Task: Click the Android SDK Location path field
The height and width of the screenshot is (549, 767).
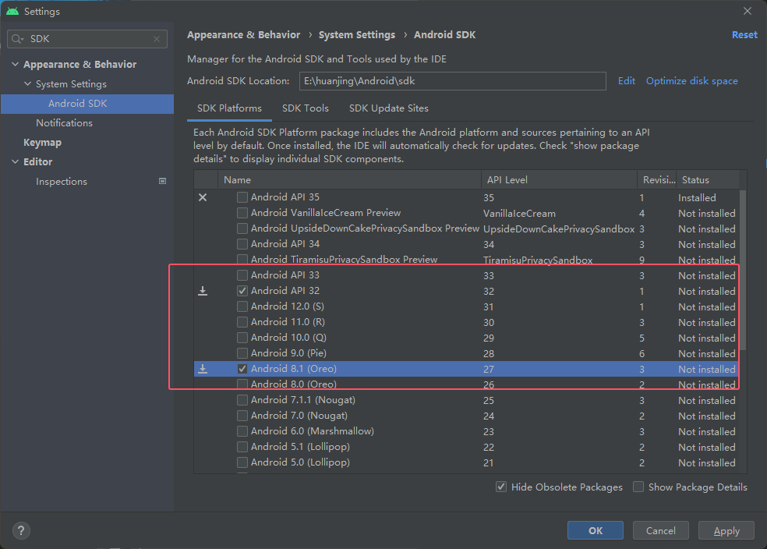Action: pyautogui.click(x=452, y=81)
